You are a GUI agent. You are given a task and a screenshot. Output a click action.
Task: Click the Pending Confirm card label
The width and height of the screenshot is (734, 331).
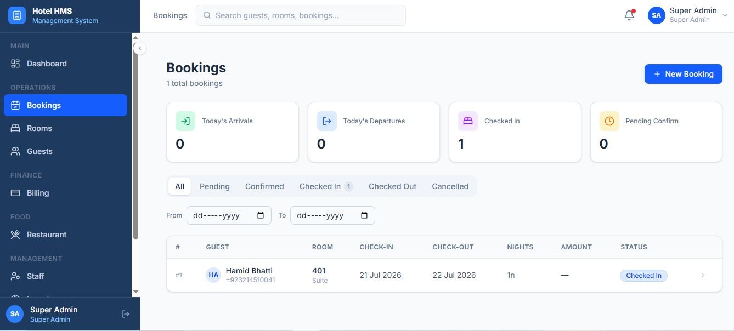(x=652, y=121)
